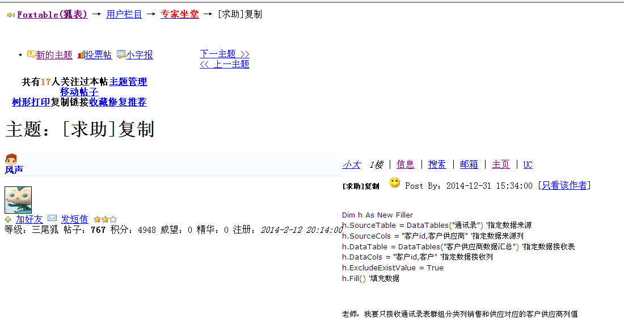
Task: Click the user star rating icons
Action: click(x=105, y=219)
